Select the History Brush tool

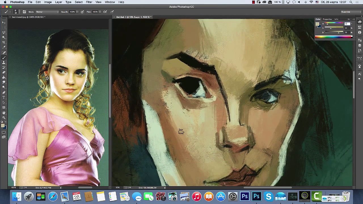coord(4,67)
